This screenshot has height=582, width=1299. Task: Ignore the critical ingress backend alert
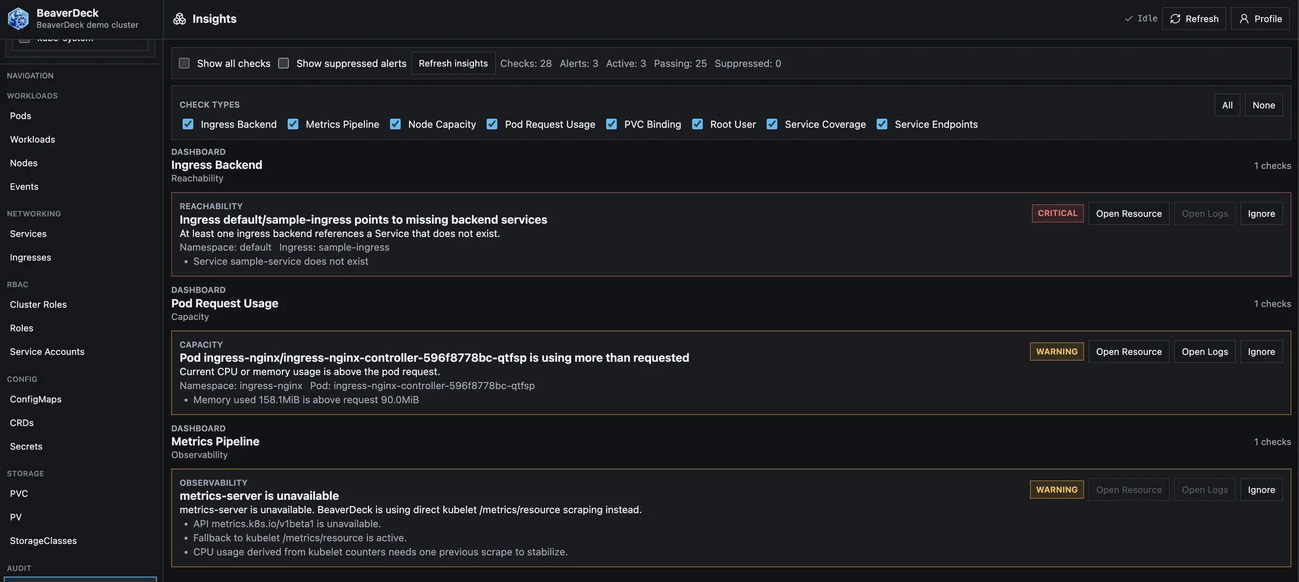(1261, 214)
